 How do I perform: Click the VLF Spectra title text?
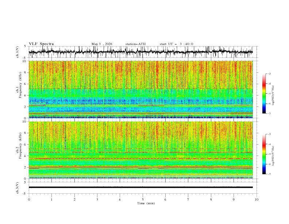click(x=41, y=44)
